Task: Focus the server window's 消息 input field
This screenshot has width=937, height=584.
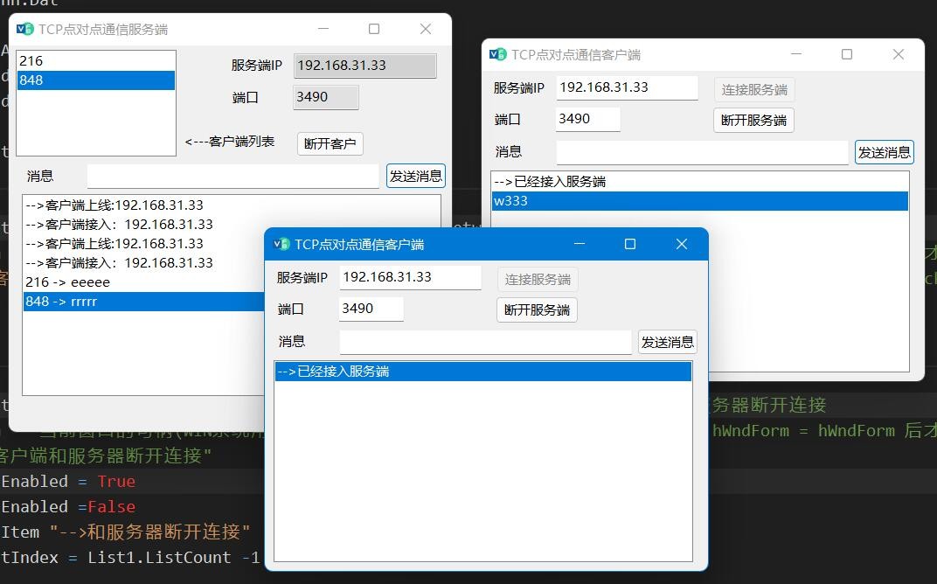Action: click(233, 176)
